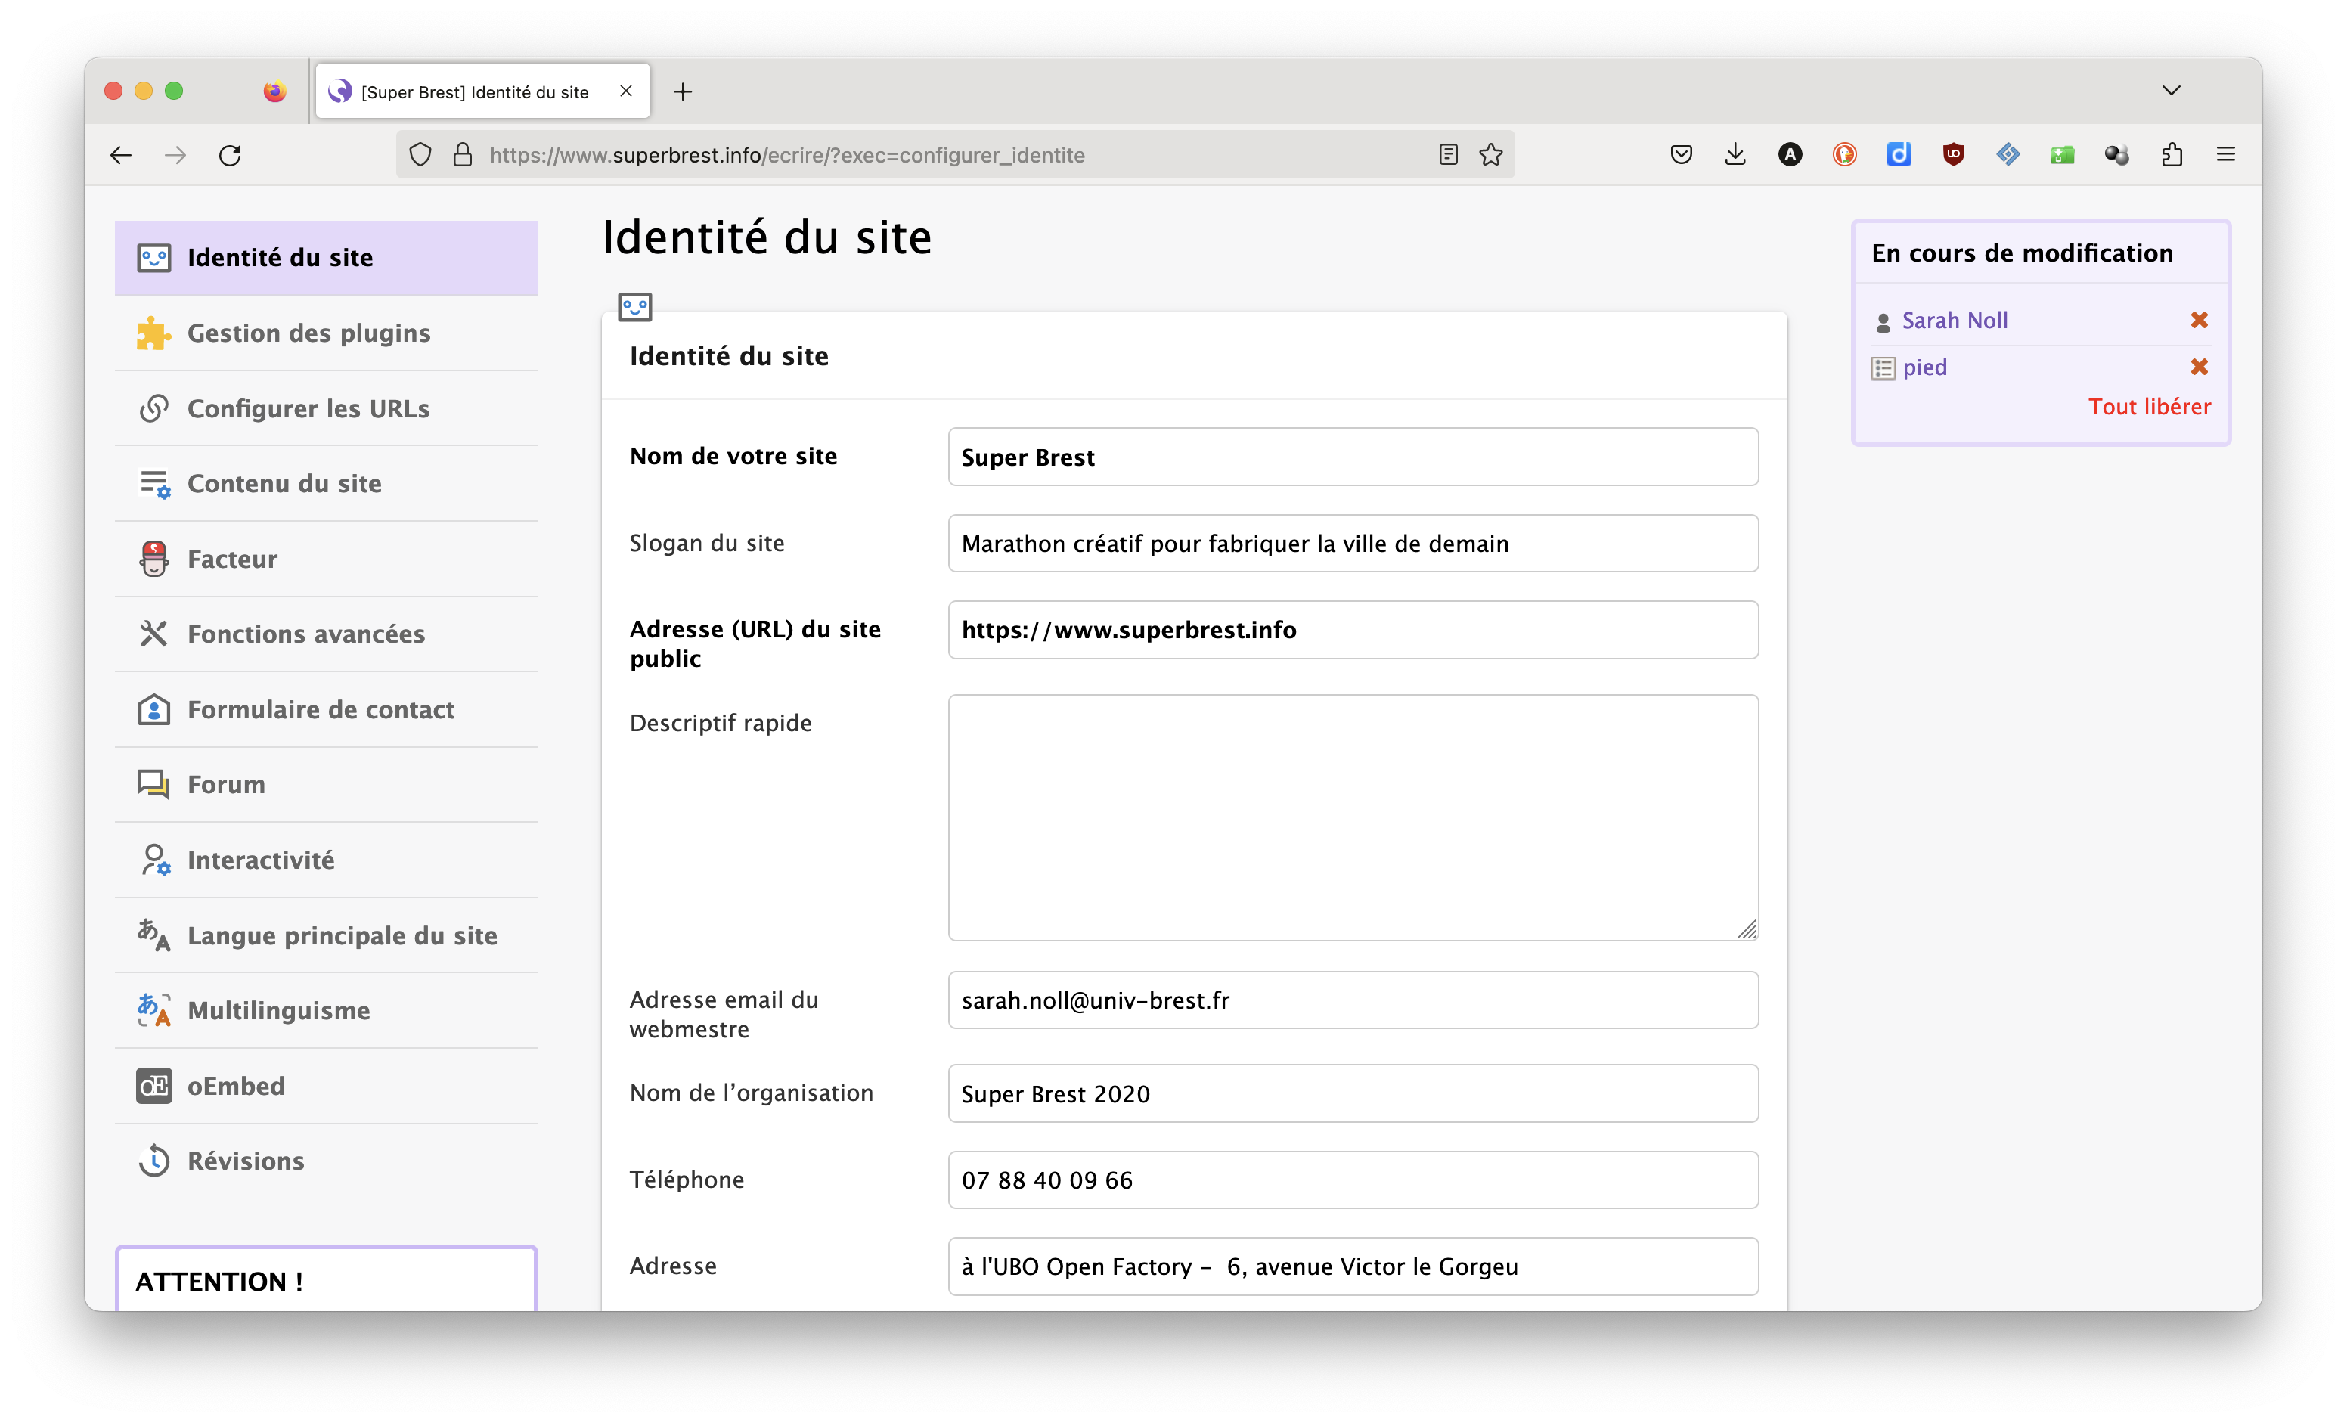The height and width of the screenshot is (1423, 2347).
Task: Open the Facteur configuration
Action: coord(326,558)
